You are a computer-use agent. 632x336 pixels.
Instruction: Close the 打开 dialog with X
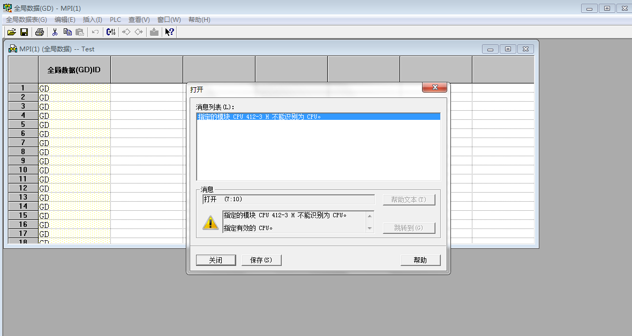[434, 87]
